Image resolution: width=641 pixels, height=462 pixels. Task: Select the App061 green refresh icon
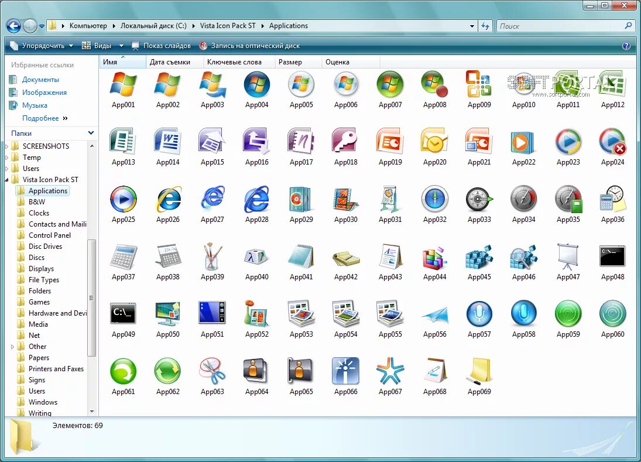point(124,371)
